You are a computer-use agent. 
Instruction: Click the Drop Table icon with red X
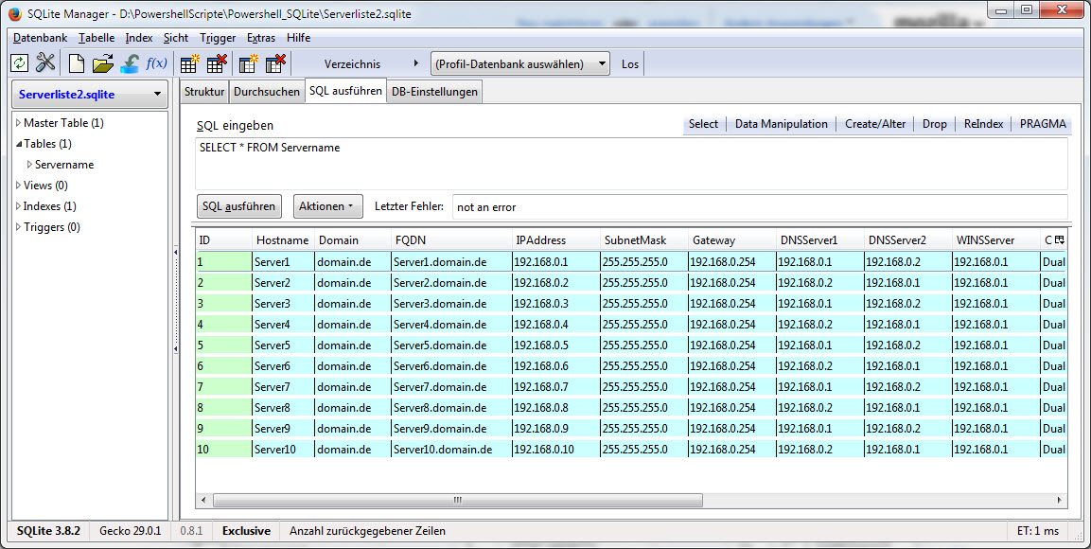(x=217, y=63)
